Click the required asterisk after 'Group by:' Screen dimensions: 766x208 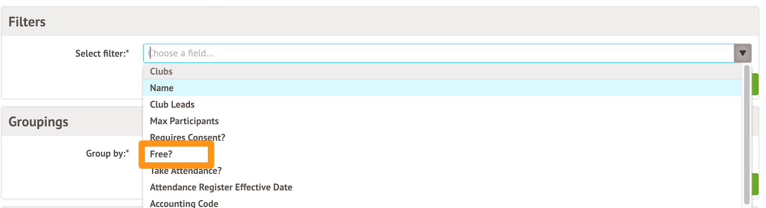point(128,152)
